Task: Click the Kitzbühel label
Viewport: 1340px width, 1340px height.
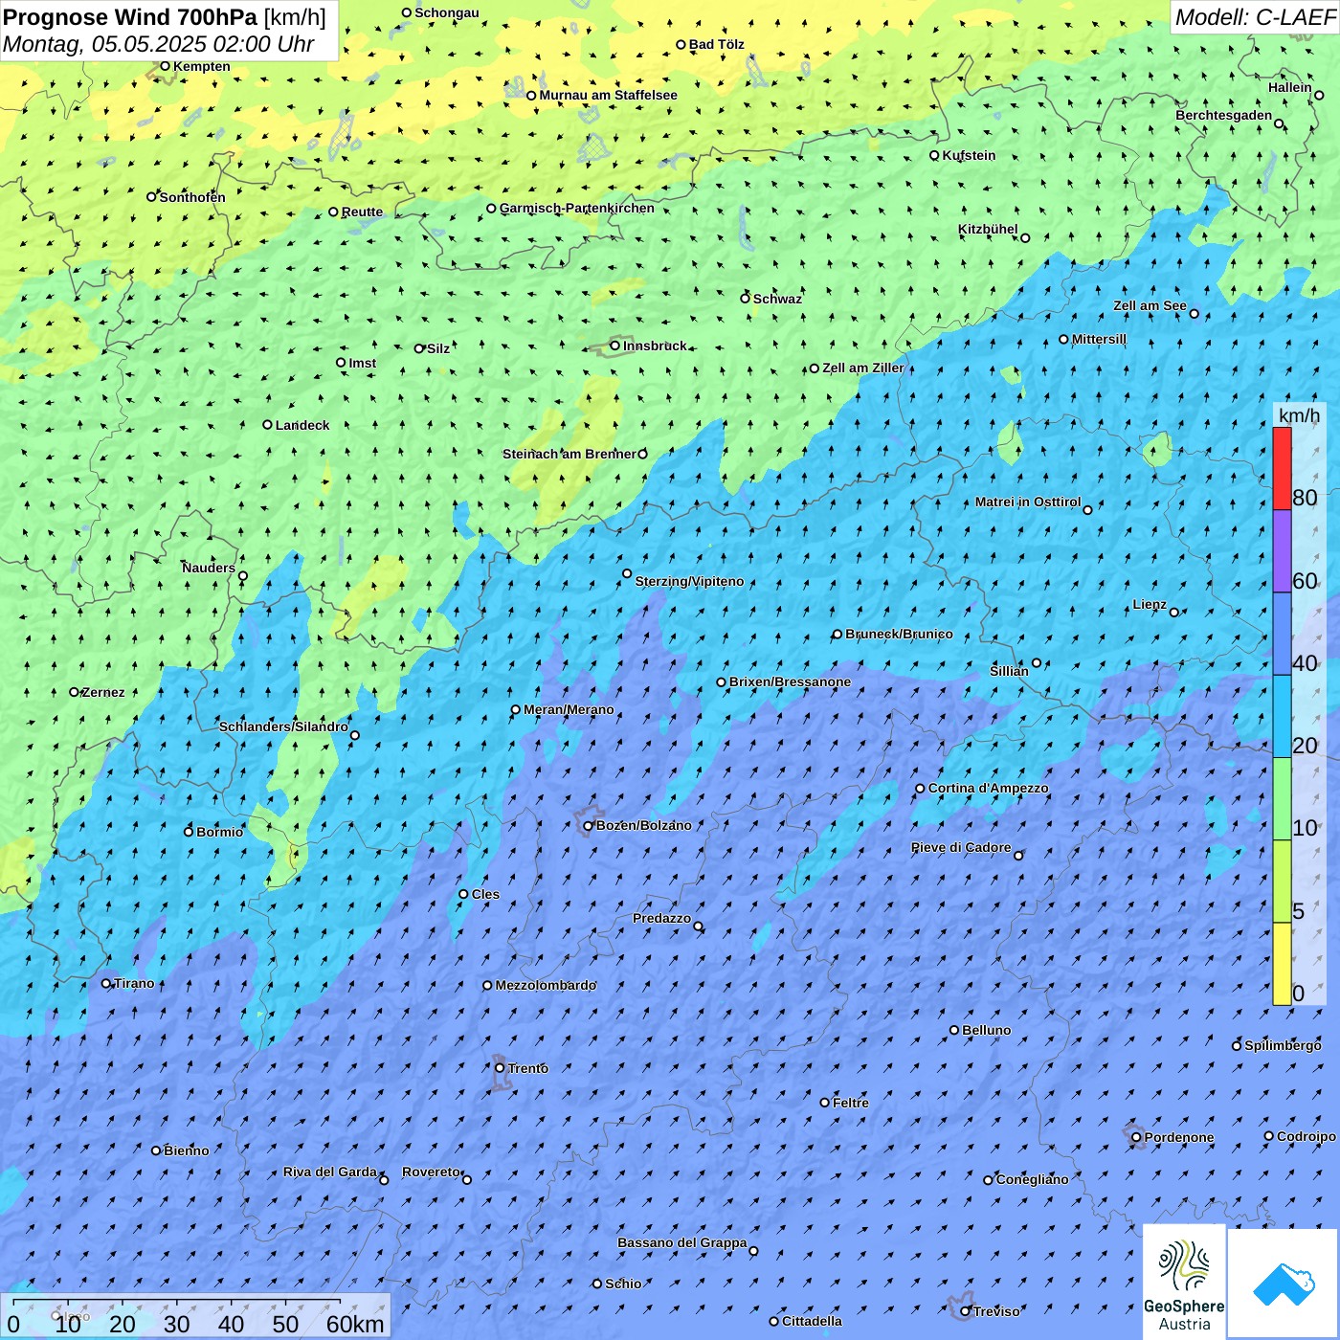Action: point(988,229)
